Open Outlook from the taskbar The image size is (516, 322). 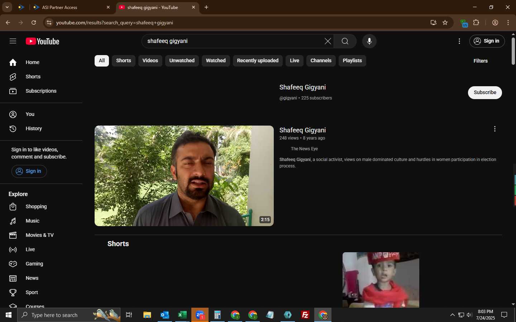point(165,315)
